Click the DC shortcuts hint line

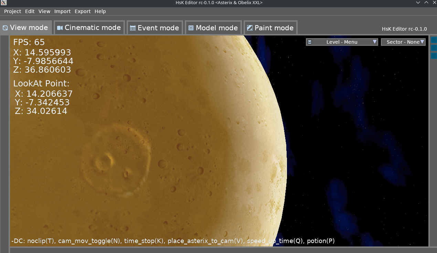173,241
